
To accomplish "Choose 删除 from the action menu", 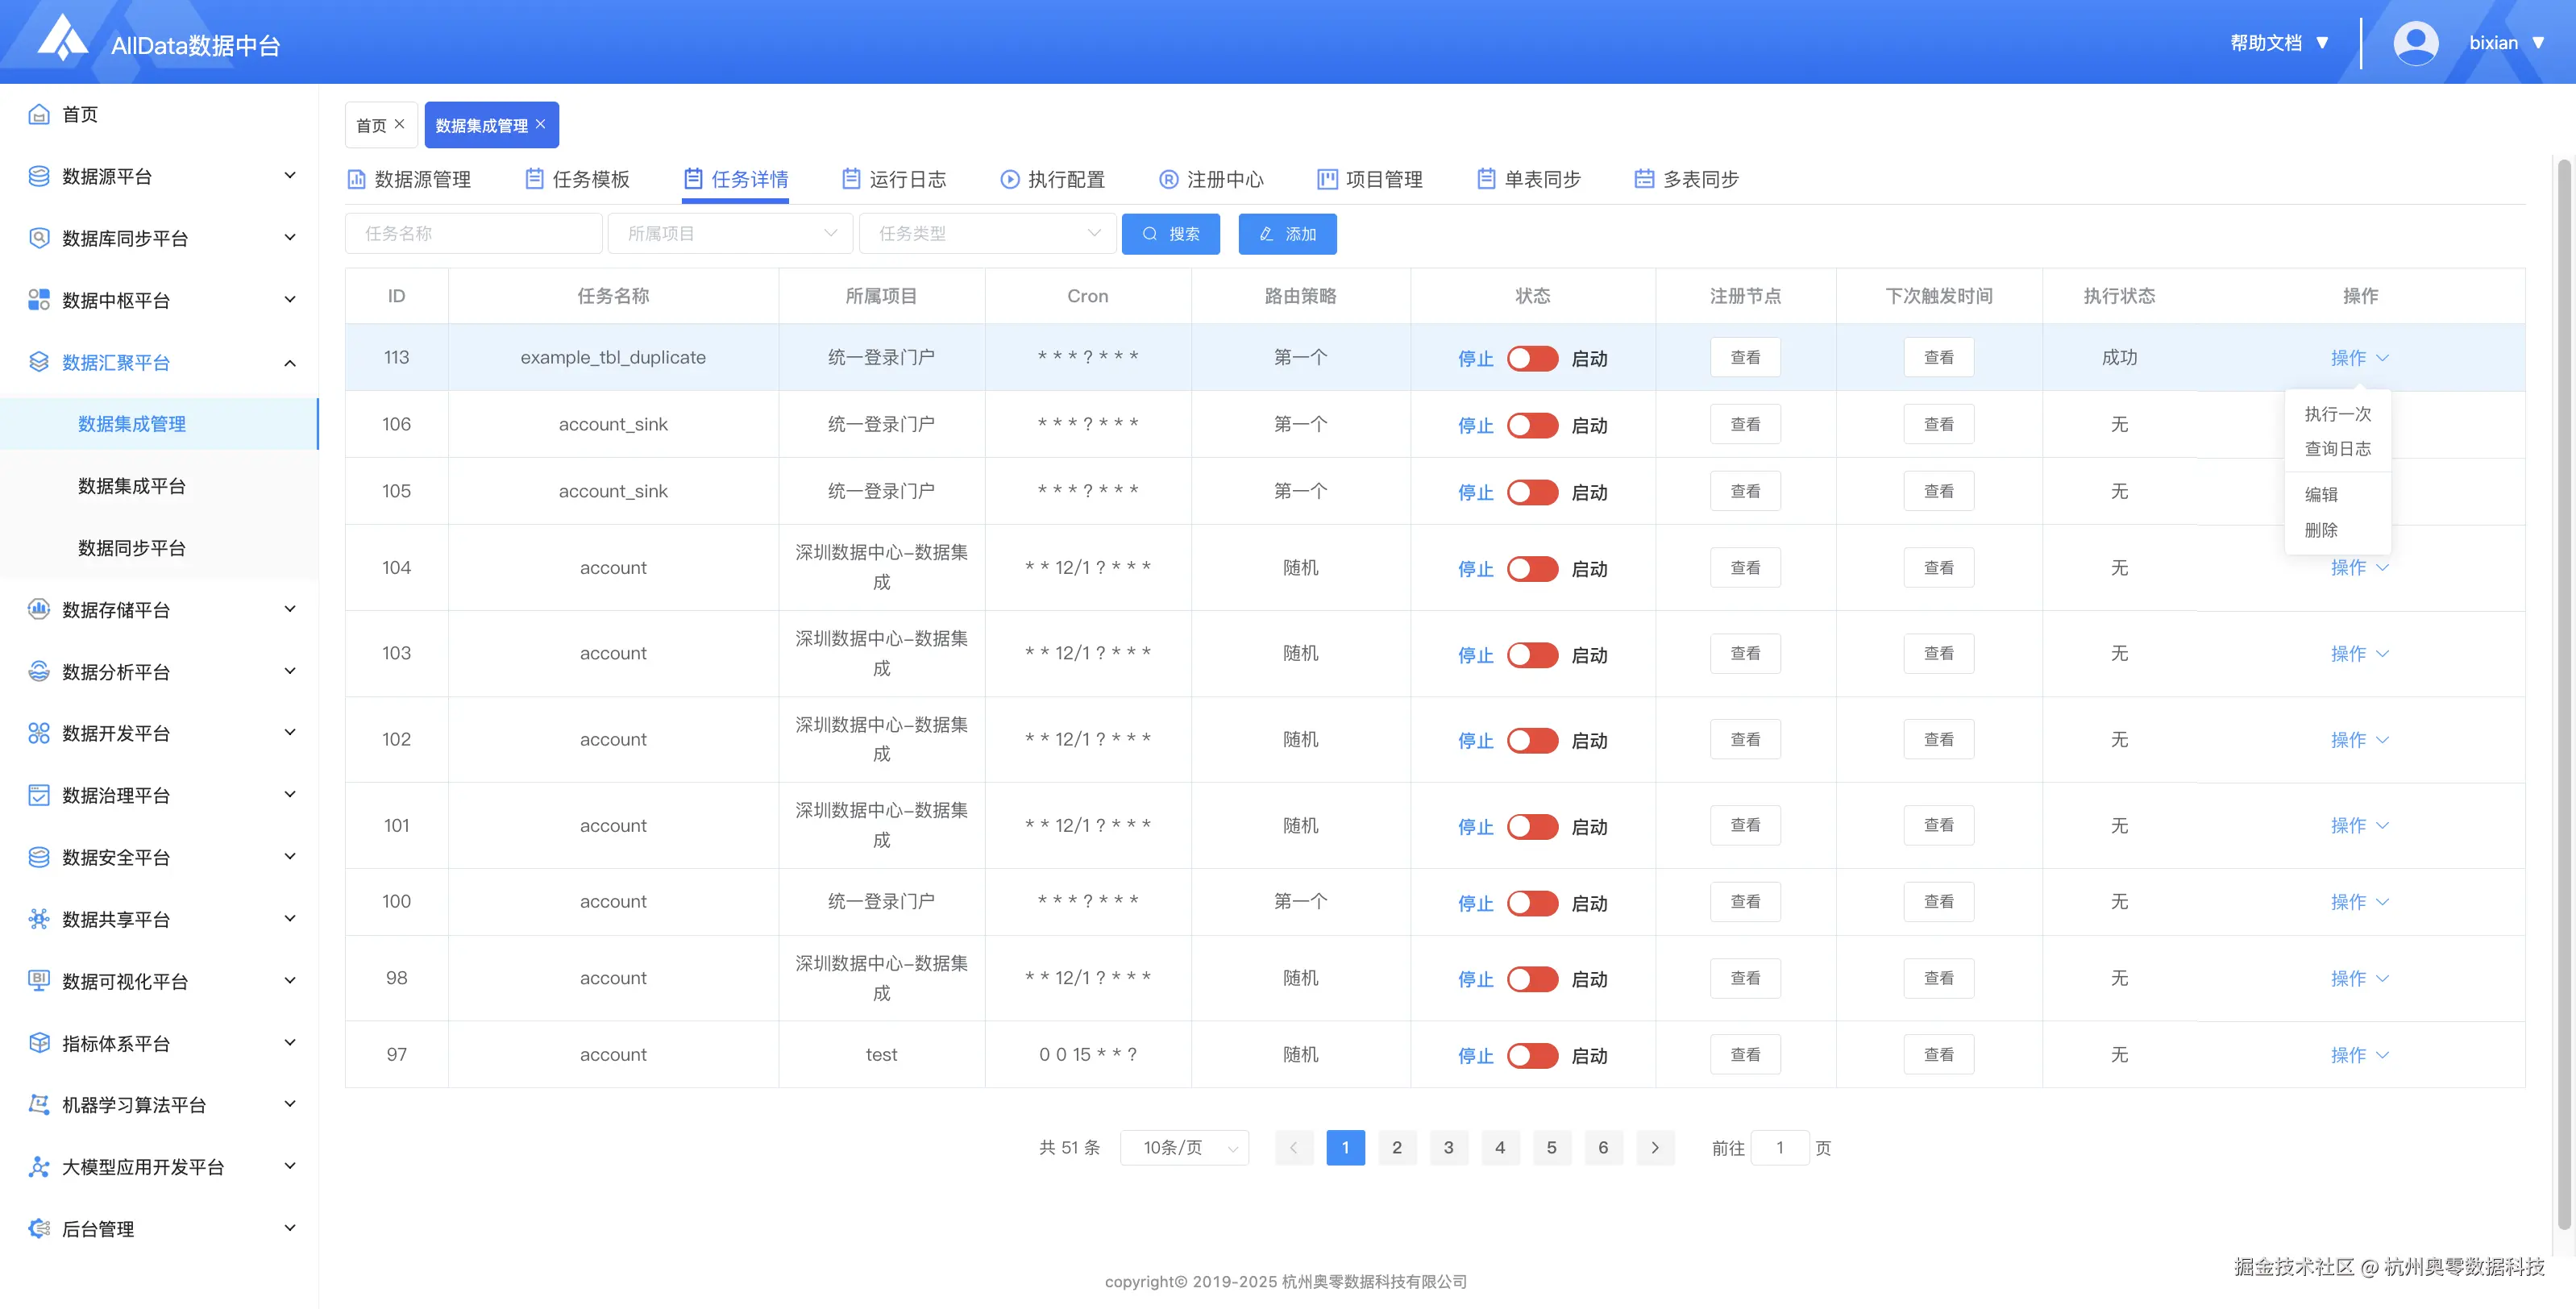I will click(x=2337, y=530).
